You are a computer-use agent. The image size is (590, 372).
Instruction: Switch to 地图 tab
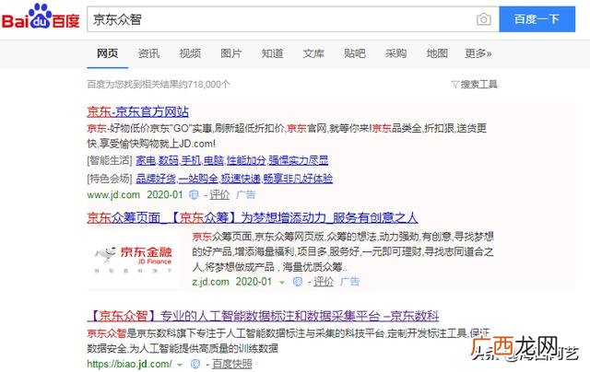tap(437, 53)
